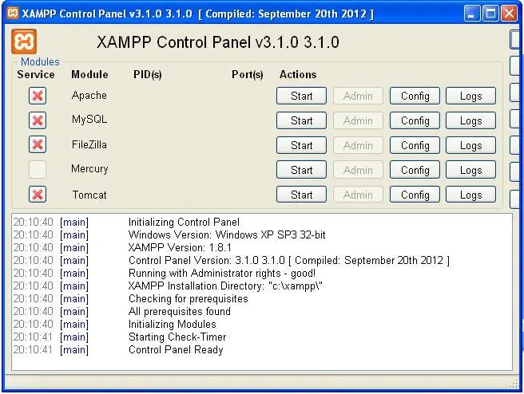Open Apache Config options
Image resolution: width=524 pixels, height=394 pixels.
[x=415, y=96]
